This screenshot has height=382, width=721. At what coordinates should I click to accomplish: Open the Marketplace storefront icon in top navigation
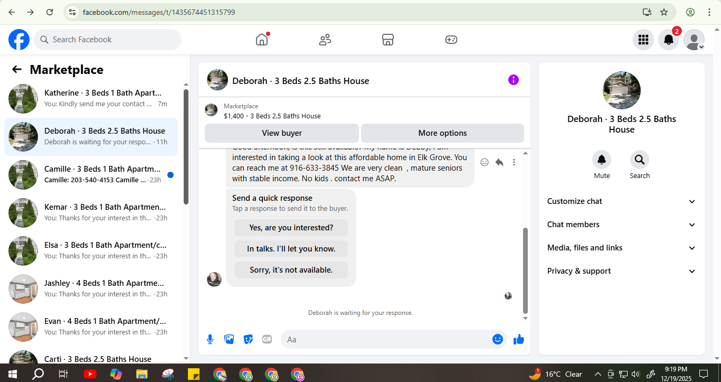(x=388, y=40)
